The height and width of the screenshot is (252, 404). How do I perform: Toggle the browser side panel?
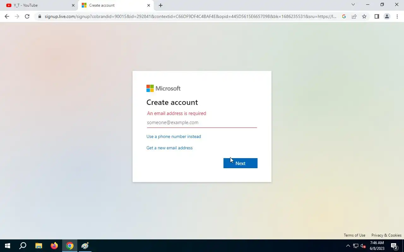pos(377,16)
